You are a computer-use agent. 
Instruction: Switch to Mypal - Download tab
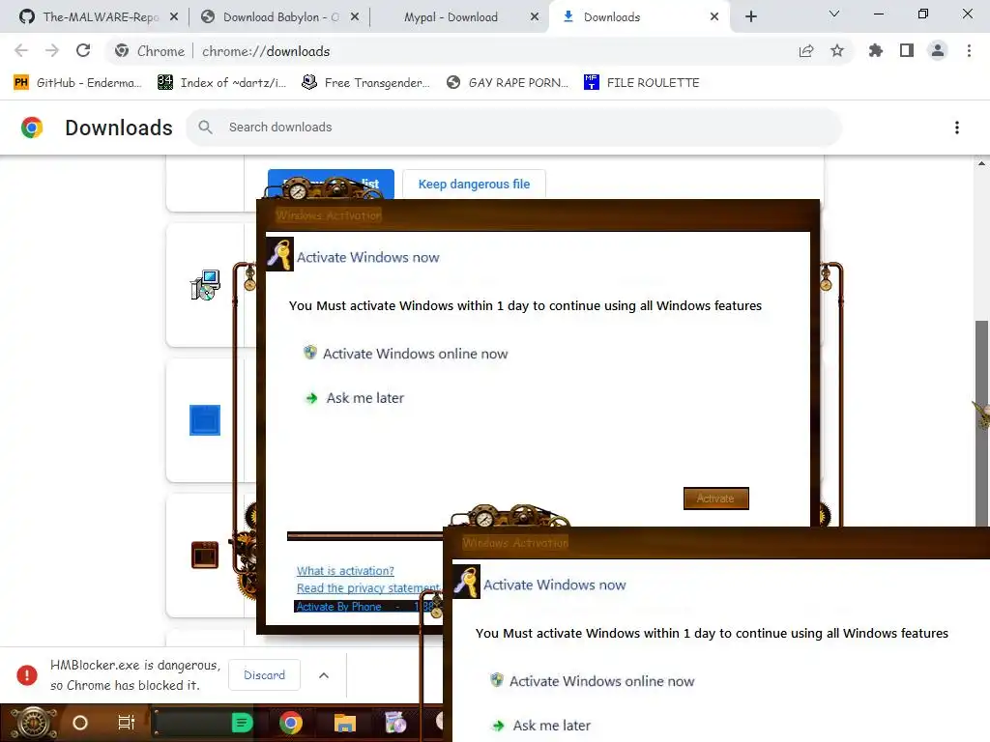point(451,17)
